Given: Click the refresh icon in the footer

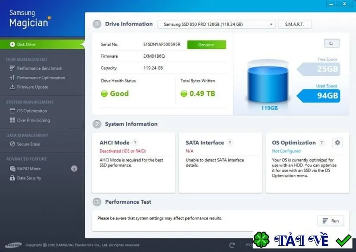Looking at the screenshot, I should click(232, 245).
